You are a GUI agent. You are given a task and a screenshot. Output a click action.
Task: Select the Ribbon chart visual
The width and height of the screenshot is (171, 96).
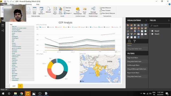145,28
